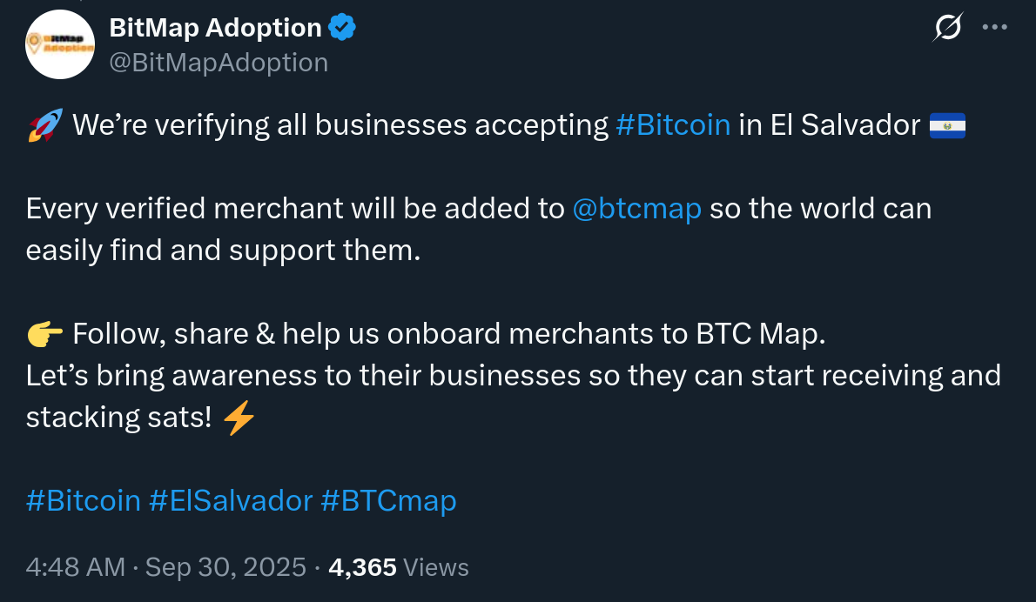Click the @BitMapAdoption handle
1036x602 pixels.
[x=219, y=63]
